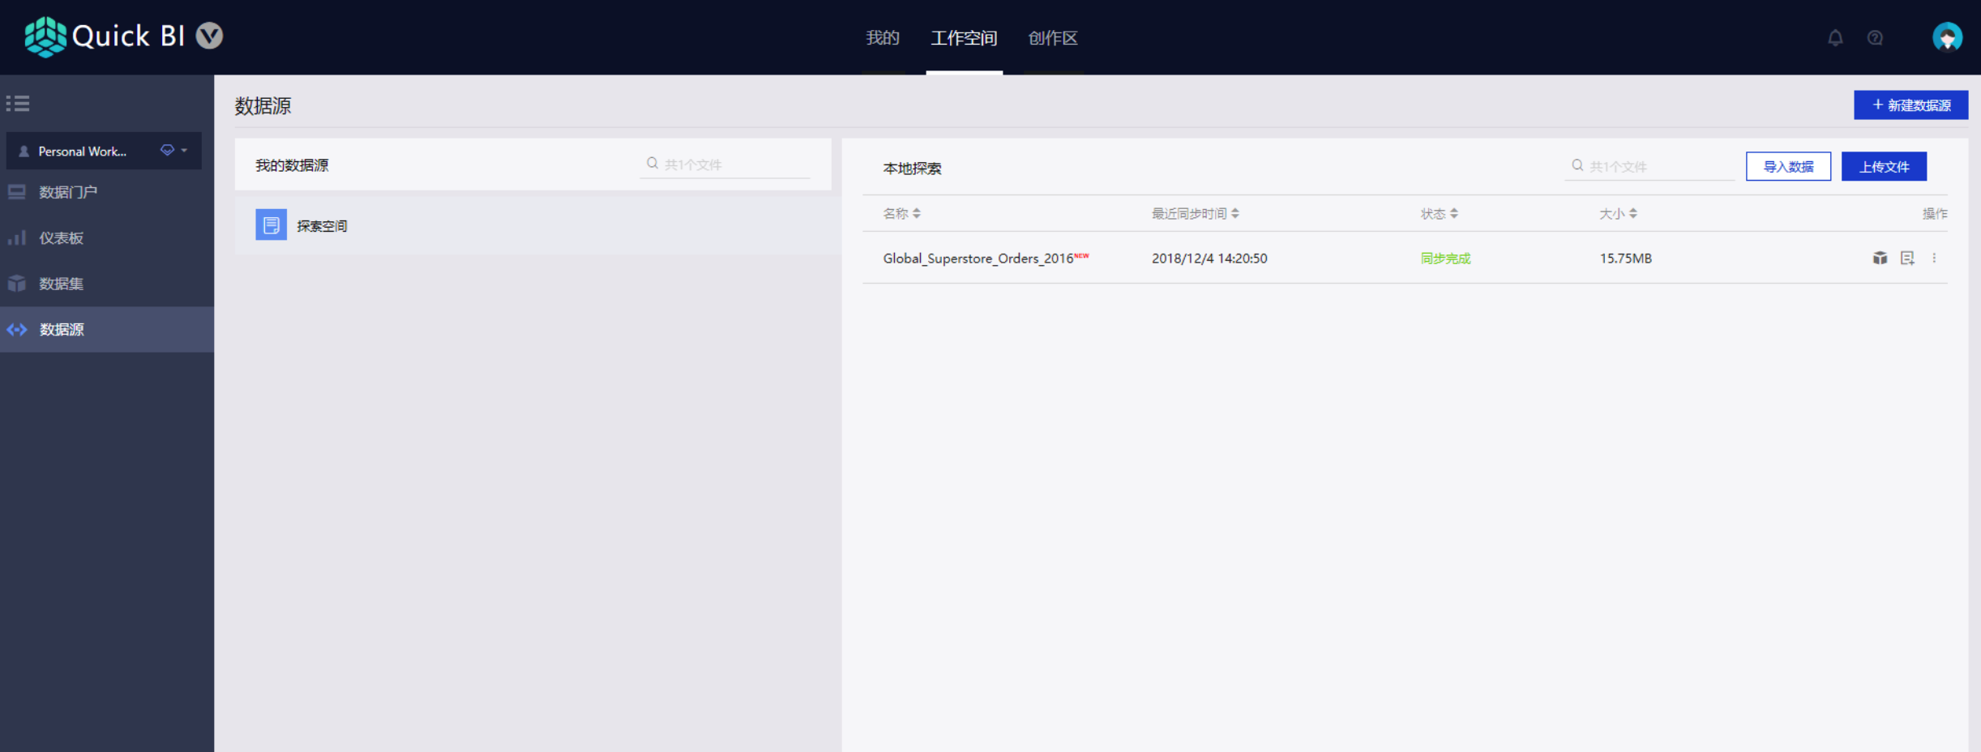1981x752 pixels.
Task: Click the 本地探索 panel heading
Action: (x=912, y=168)
